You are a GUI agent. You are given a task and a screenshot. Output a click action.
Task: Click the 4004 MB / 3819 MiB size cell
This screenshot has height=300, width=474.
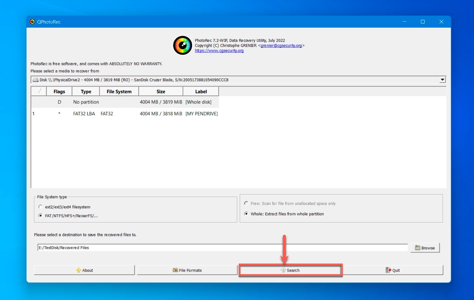161,102
